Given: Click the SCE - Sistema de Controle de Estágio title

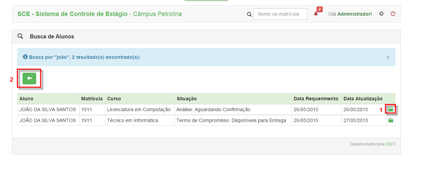Looking at the screenshot, I should coord(72,14).
